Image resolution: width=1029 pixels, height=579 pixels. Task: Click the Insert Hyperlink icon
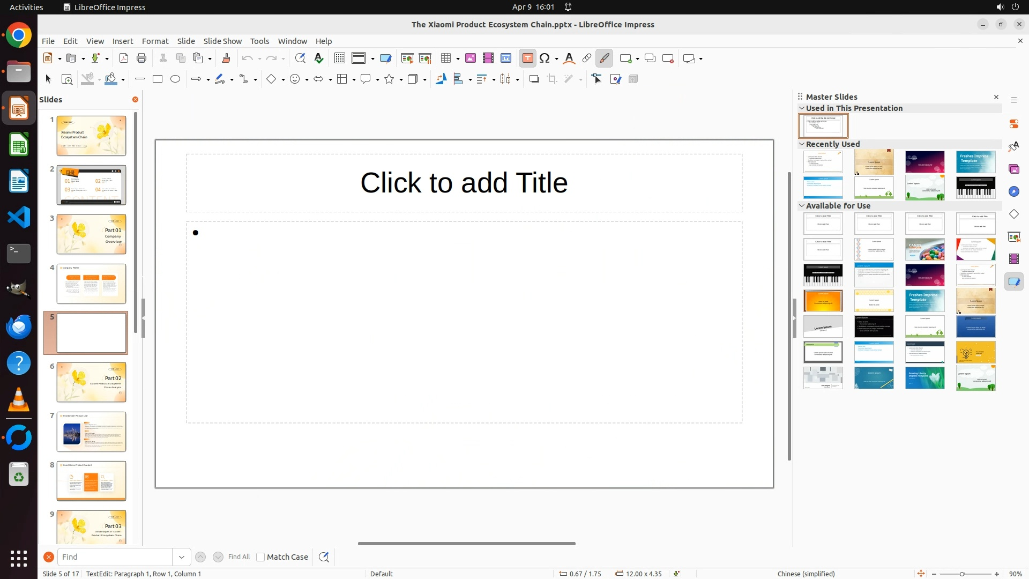(587, 58)
